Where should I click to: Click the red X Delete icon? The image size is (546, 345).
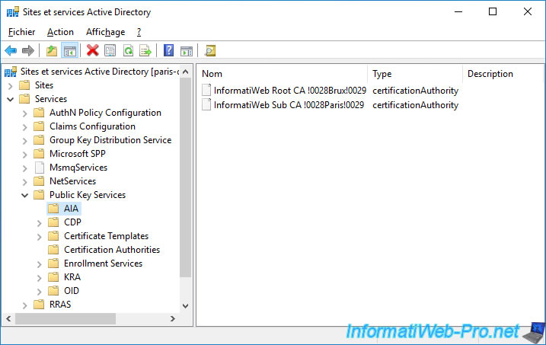(93, 50)
